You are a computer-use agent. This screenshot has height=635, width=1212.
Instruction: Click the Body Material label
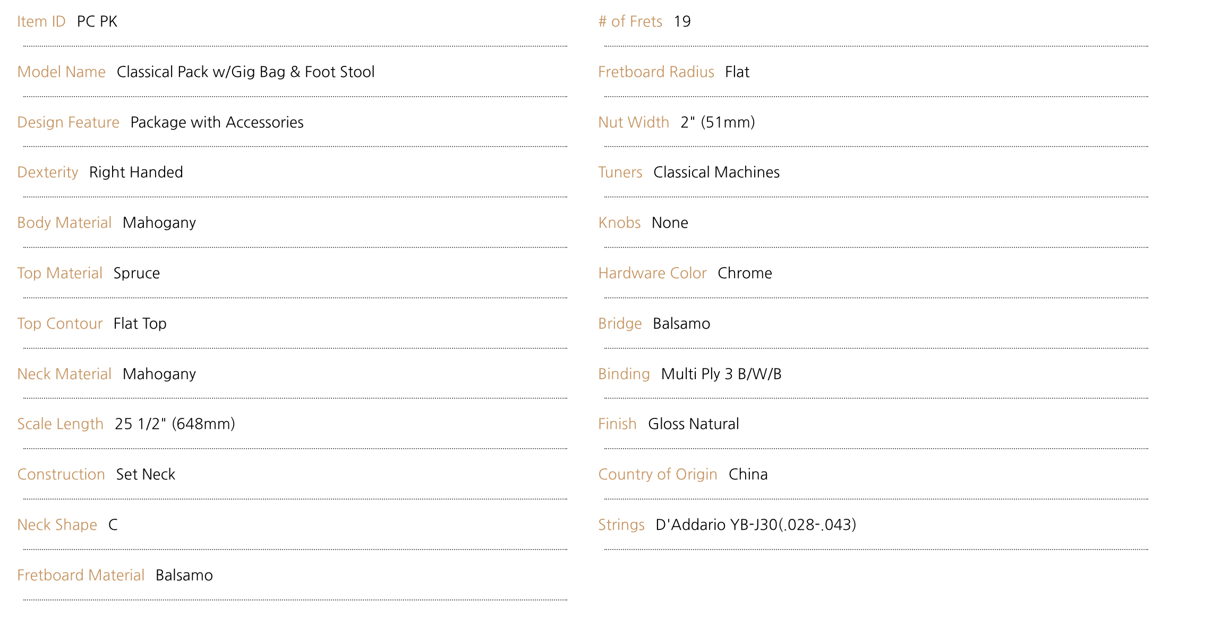[64, 222]
